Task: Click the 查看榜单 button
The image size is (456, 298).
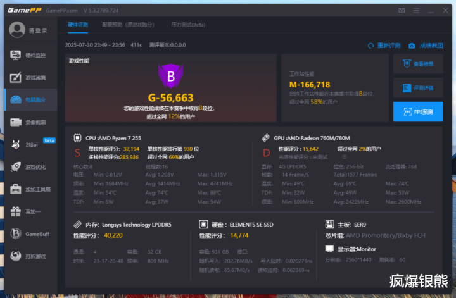Action: tap(418, 64)
